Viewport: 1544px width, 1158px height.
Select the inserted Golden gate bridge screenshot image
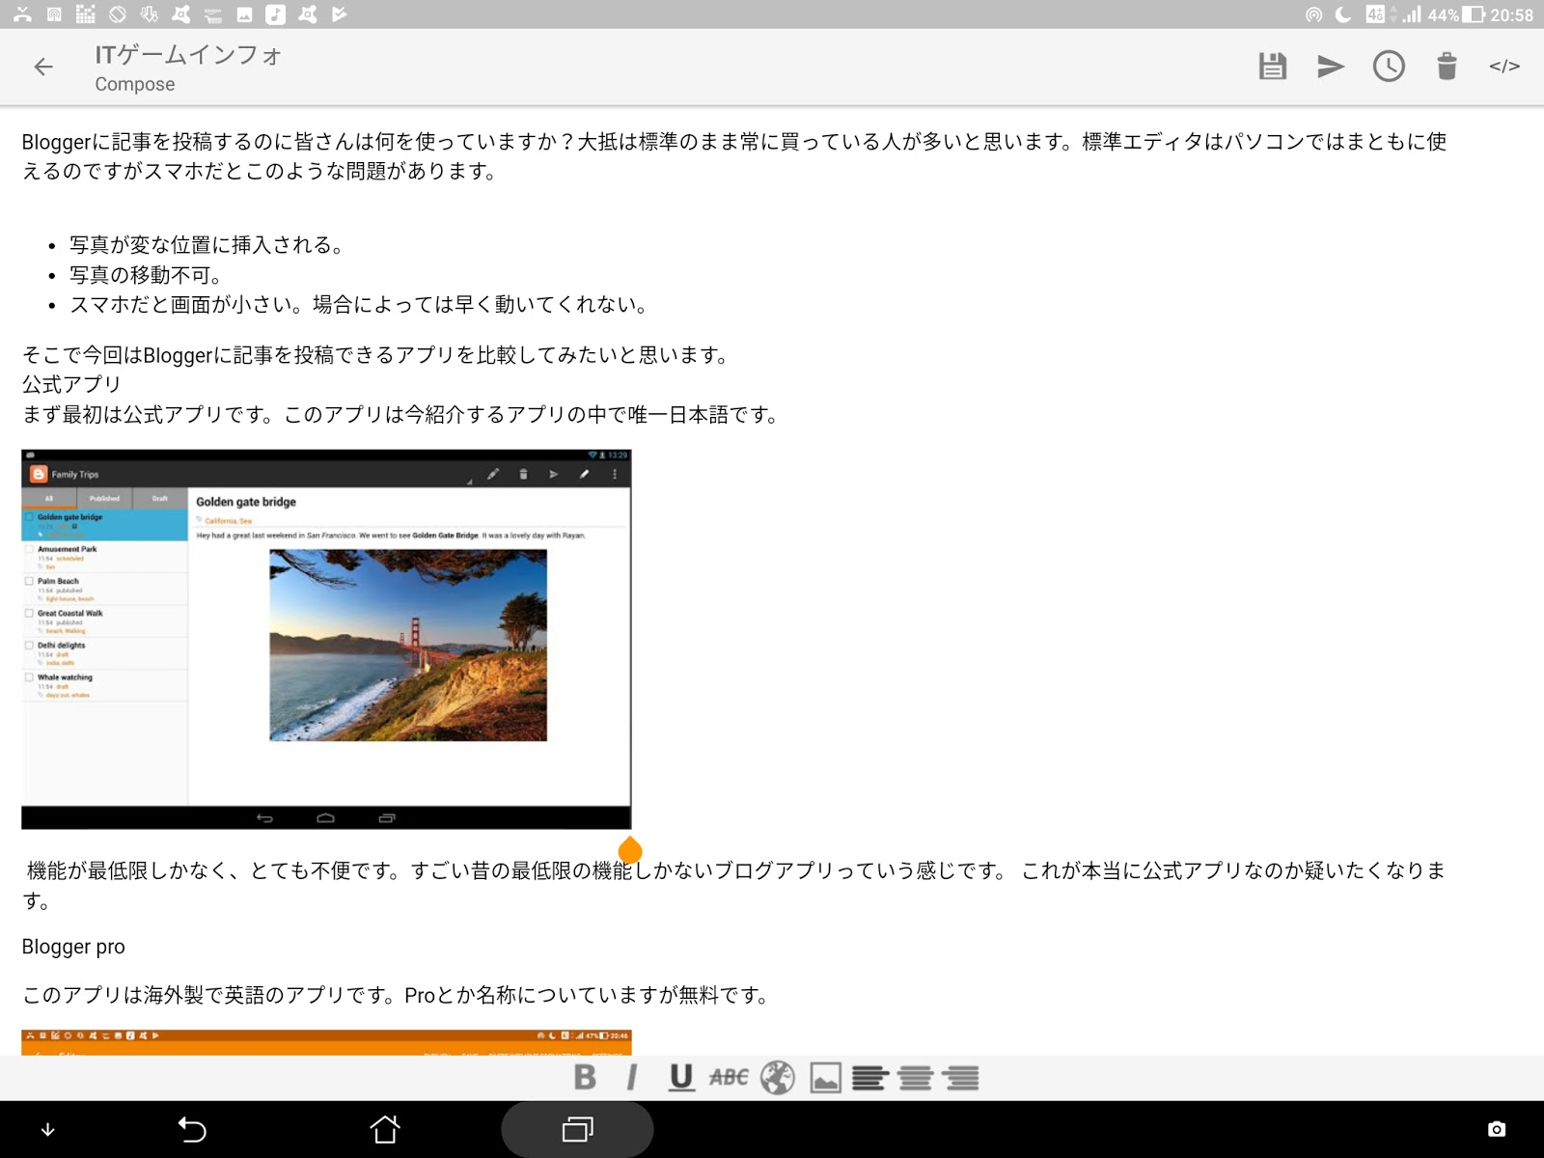coord(326,639)
